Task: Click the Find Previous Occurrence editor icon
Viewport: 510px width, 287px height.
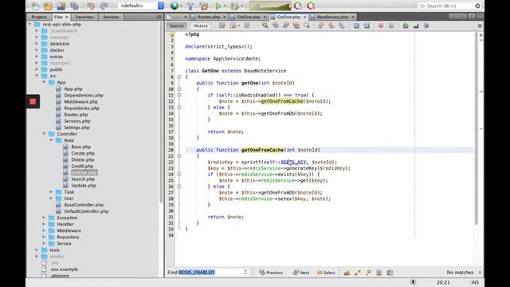Action: (276, 26)
